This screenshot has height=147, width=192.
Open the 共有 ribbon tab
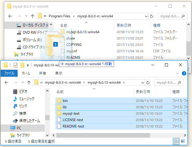click(x=43, y=73)
